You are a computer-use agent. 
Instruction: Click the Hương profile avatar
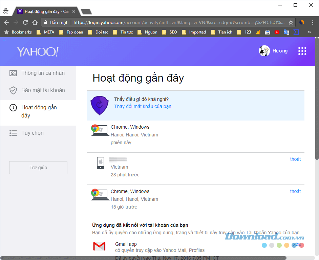(264, 51)
